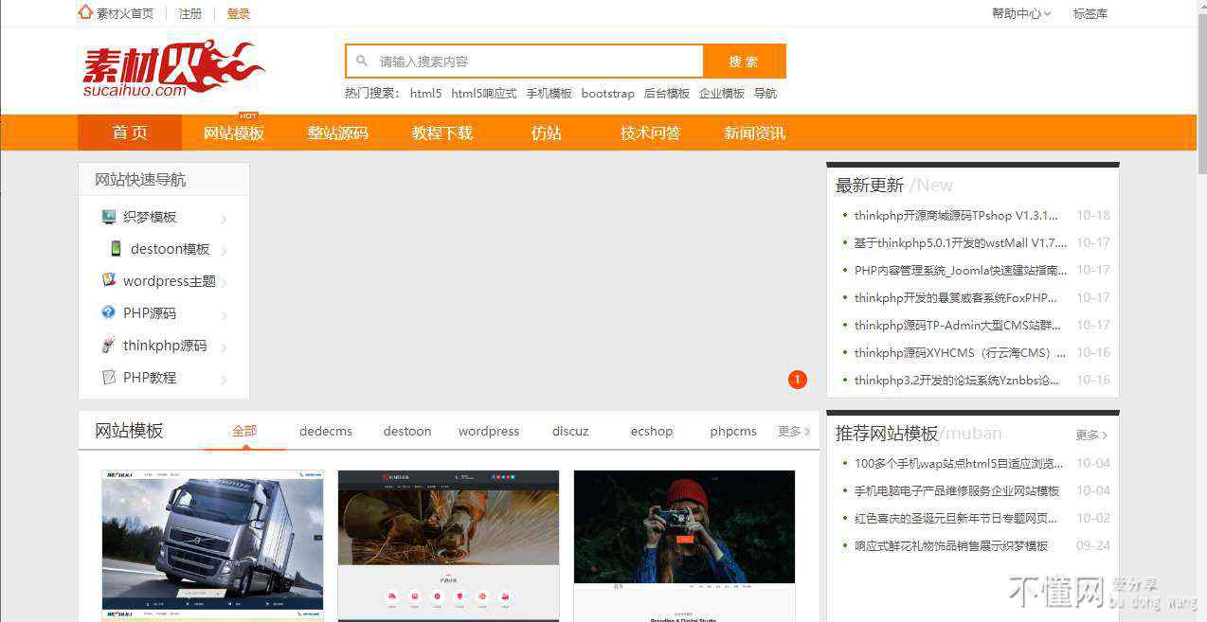Click hot search term html5响应式
Image resolution: width=1207 pixels, height=622 pixels.
click(484, 93)
